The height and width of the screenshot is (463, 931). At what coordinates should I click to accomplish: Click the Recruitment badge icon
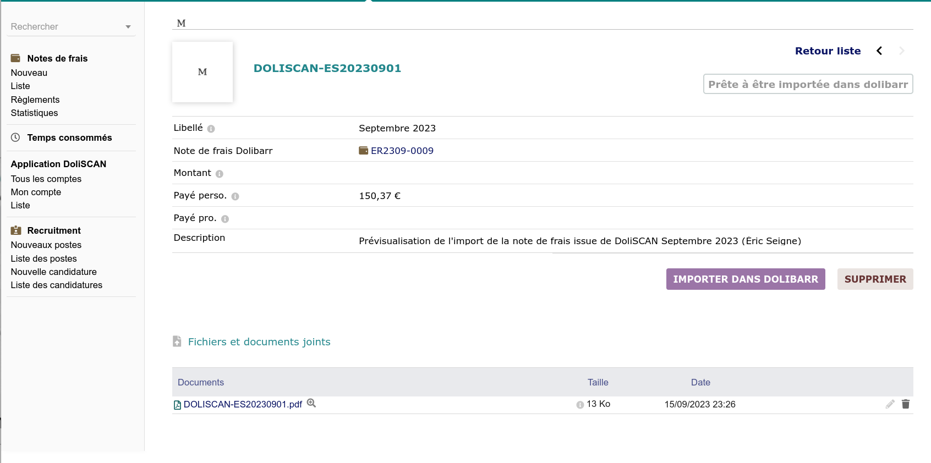click(x=16, y=230)
